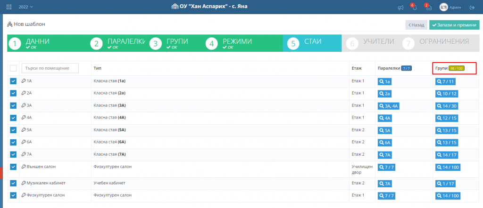Click the key icon beside Външен салон

point(24,167)
